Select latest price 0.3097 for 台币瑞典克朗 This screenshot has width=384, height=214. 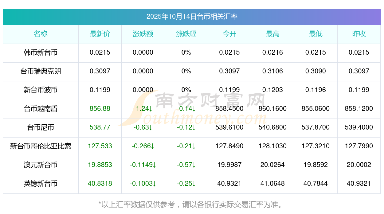click(100, 71)
